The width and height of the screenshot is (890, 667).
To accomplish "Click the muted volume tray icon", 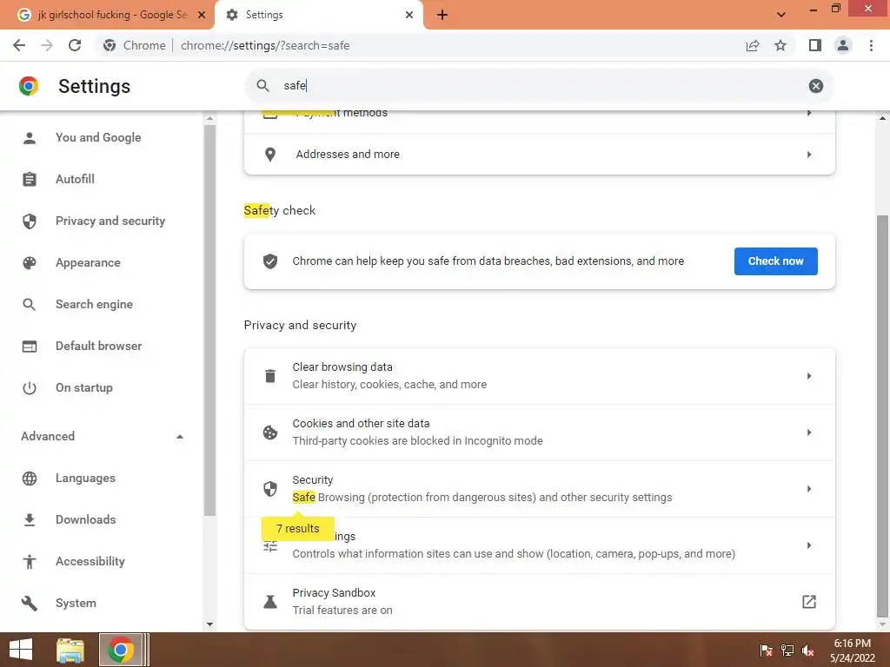I will click(808, 650).
